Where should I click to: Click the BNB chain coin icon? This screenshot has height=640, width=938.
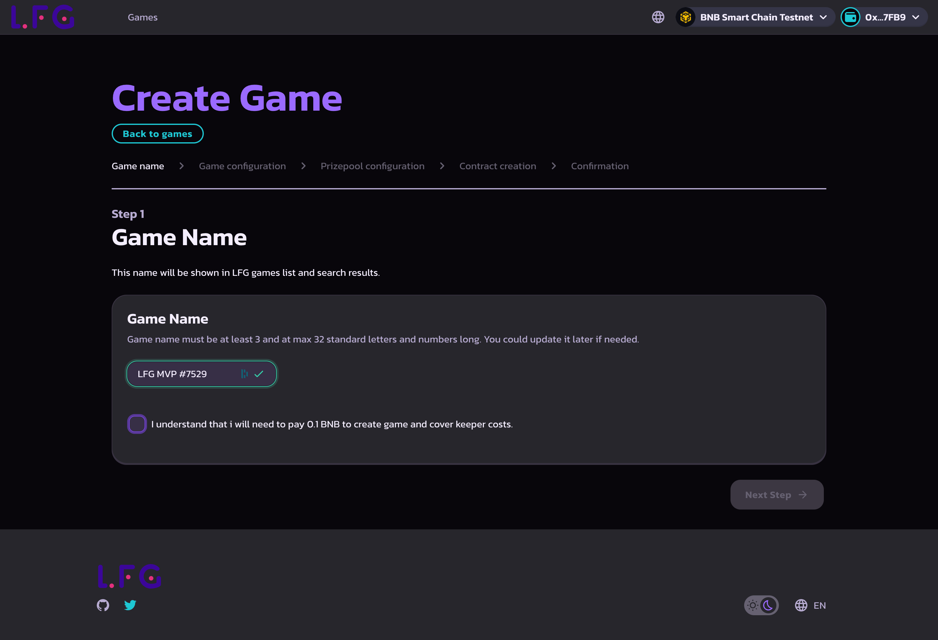coord(685,17)
